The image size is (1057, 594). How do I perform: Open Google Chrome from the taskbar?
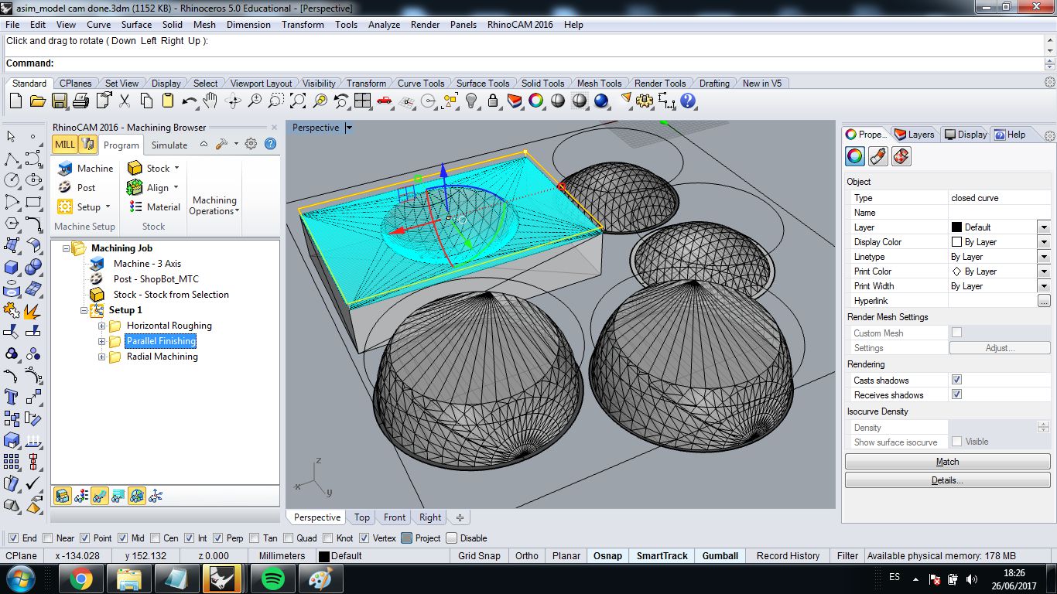(80, 579)
